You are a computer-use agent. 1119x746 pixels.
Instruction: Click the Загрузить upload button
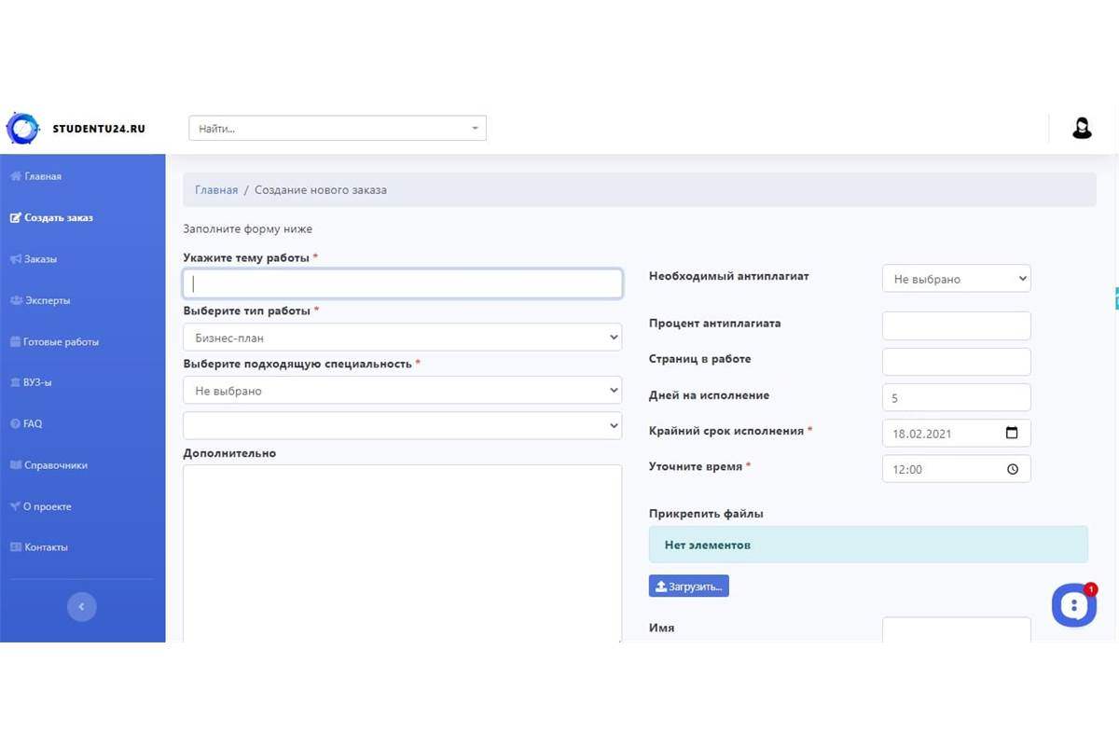click(688, 586)
